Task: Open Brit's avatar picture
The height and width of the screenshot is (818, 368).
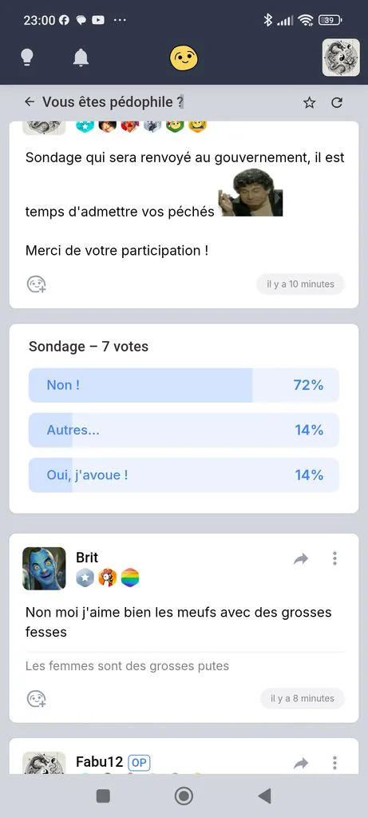Action: [x=45, y=568]
